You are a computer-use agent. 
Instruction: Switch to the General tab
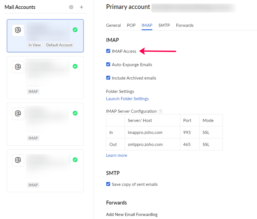pos(113,25)
